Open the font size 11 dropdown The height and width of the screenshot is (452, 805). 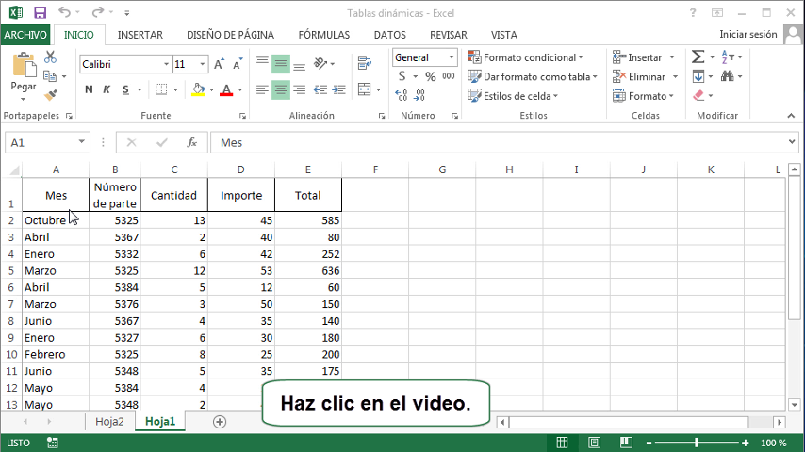[x=203, y=64]
